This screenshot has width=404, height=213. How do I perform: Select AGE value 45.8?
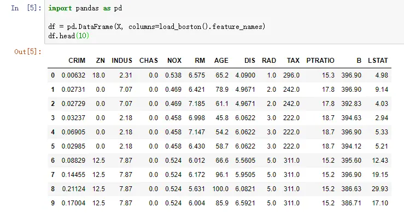coord(222,118)
